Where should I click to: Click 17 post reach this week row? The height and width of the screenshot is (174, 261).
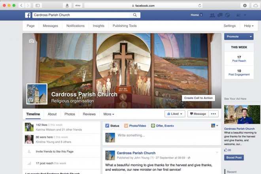click(61, 163)
